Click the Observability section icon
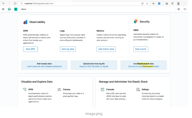The width and height of the screenshot is (192, 118). [25, 22]
